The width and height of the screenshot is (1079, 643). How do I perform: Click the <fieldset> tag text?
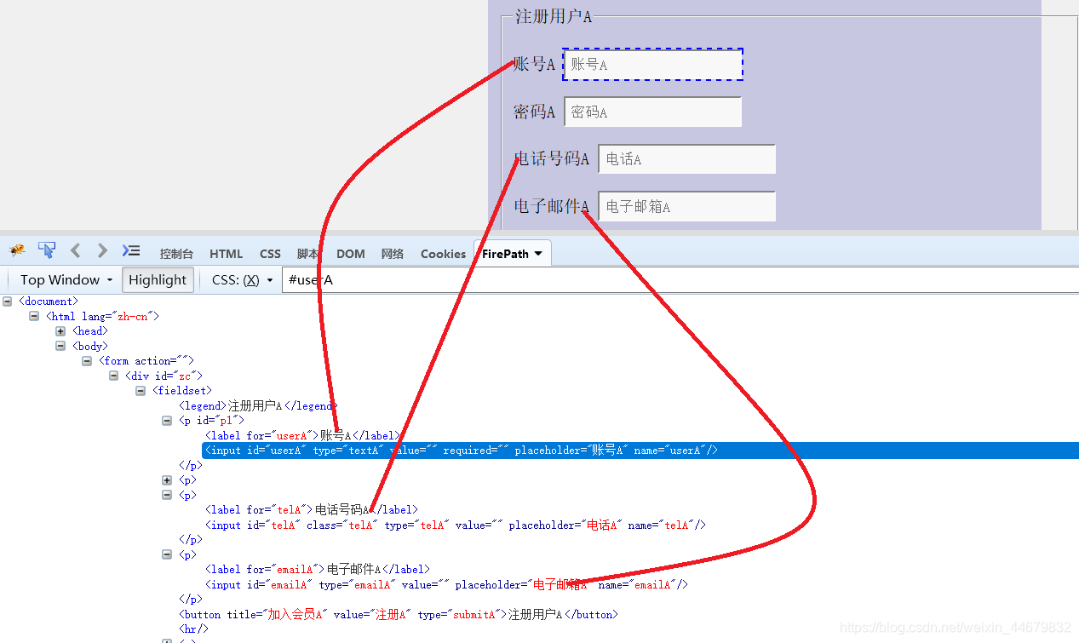(182, 391)
